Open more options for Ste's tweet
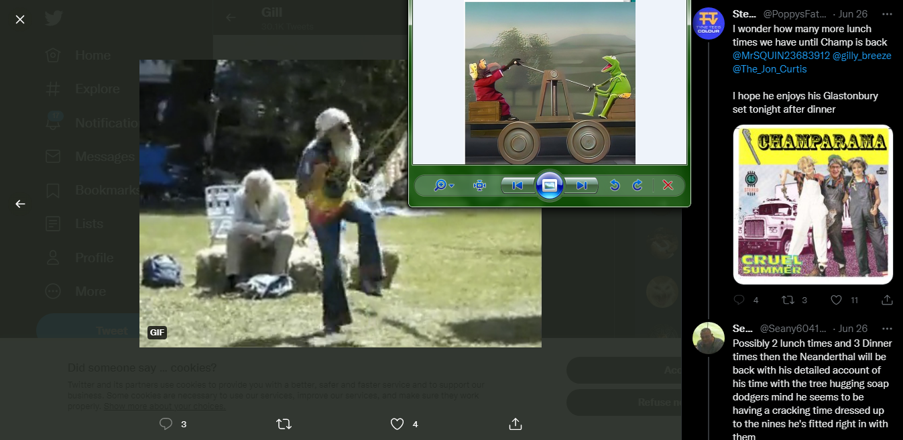The image size is (903, 440). click(x=887, y=14)
